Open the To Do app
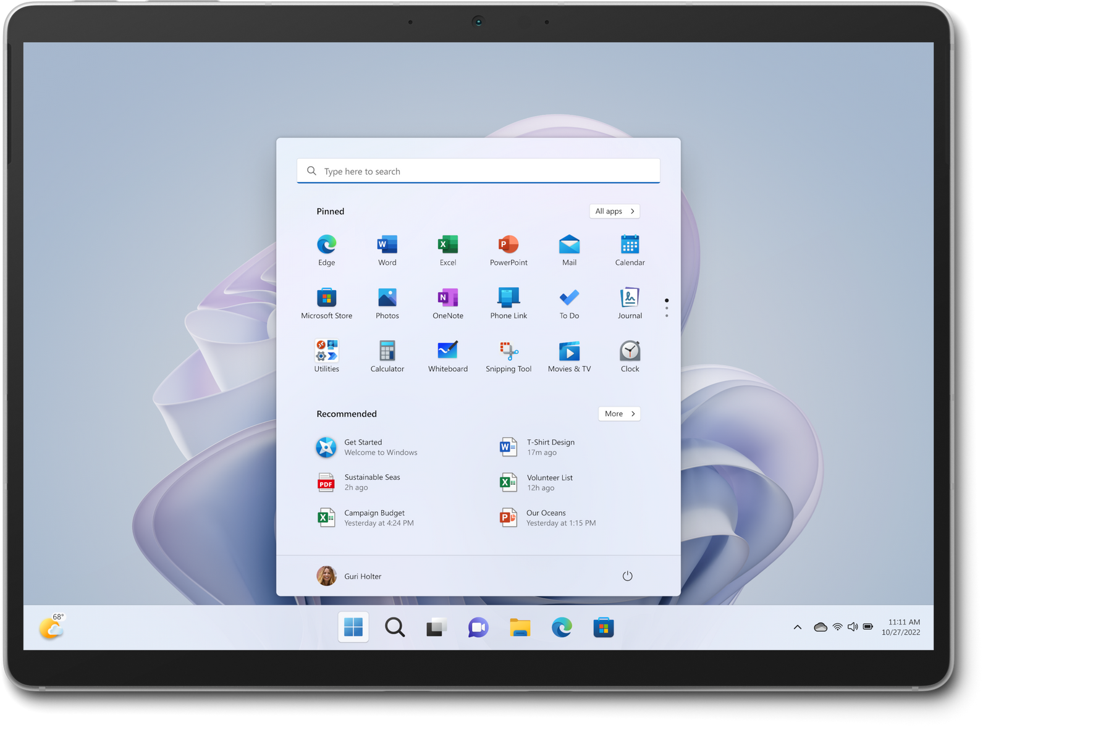Viewport: 1093px width, 741px height. (569, 303)
